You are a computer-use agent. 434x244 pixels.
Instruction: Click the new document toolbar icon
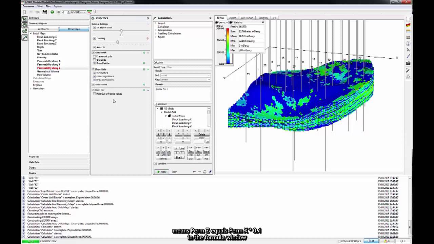coord(25,12)
